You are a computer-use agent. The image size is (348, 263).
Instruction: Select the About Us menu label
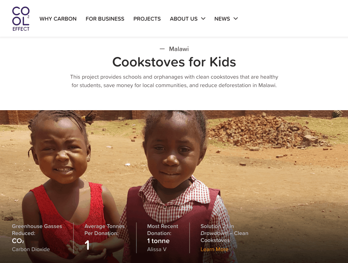click(184, 19)
